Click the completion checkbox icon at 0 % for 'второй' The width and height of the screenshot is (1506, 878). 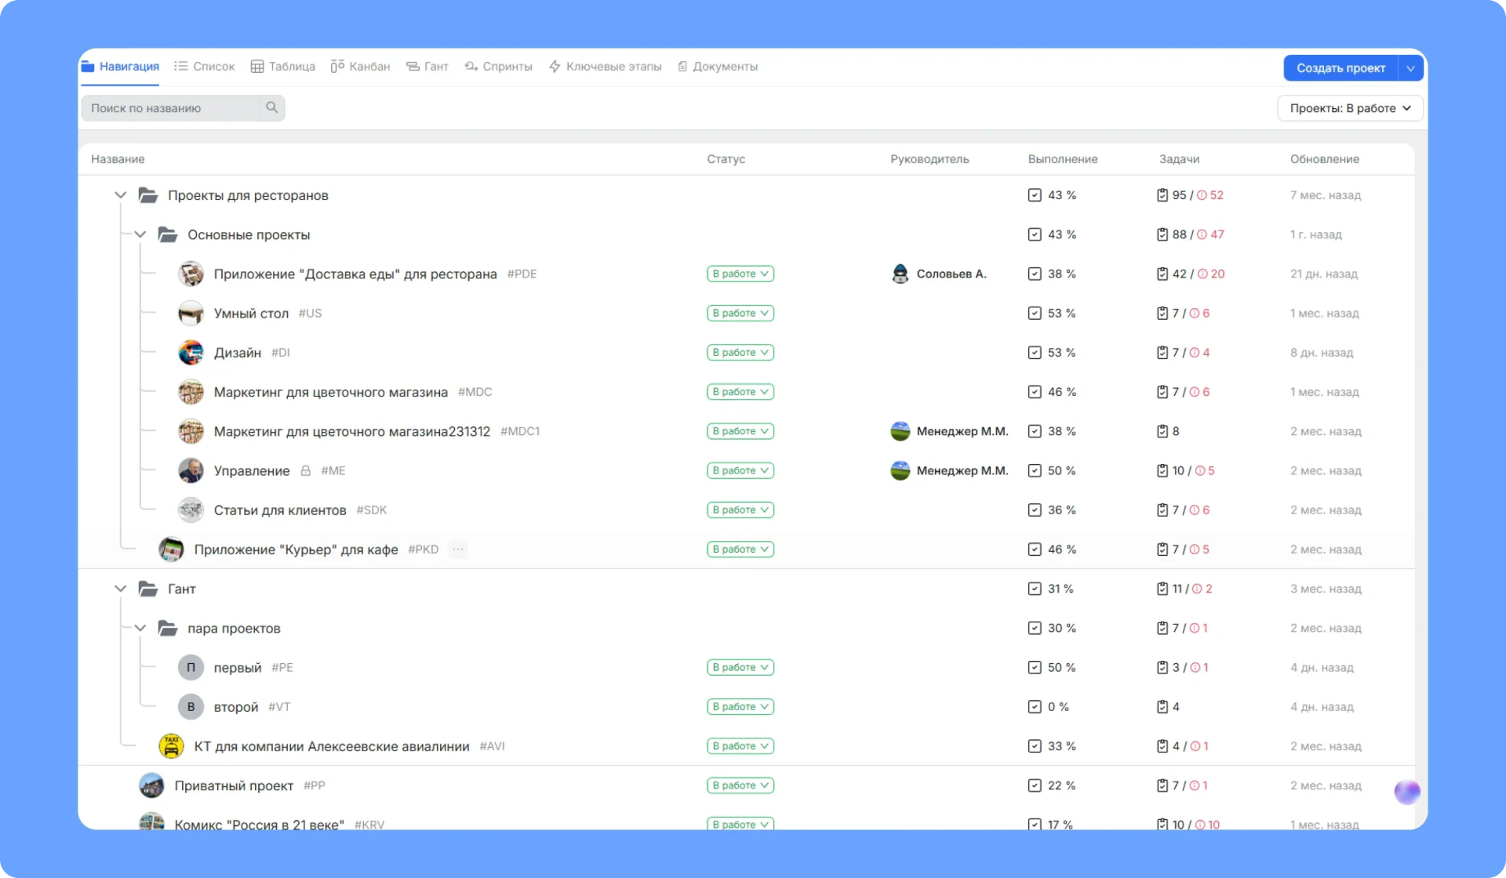tap(1035, 706)
